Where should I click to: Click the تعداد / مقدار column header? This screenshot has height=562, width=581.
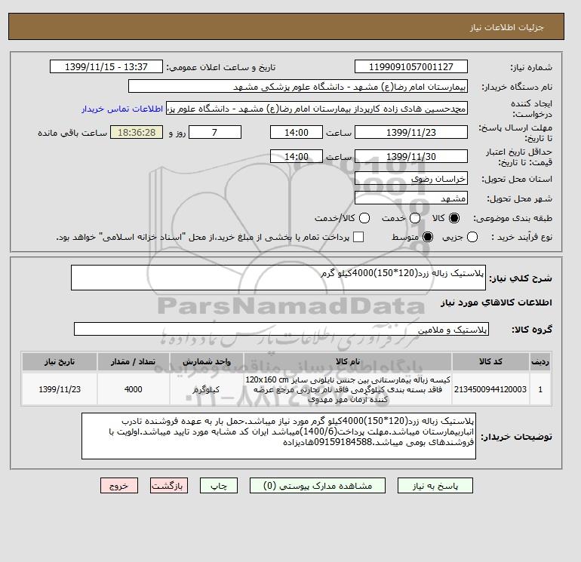(134, 361)
